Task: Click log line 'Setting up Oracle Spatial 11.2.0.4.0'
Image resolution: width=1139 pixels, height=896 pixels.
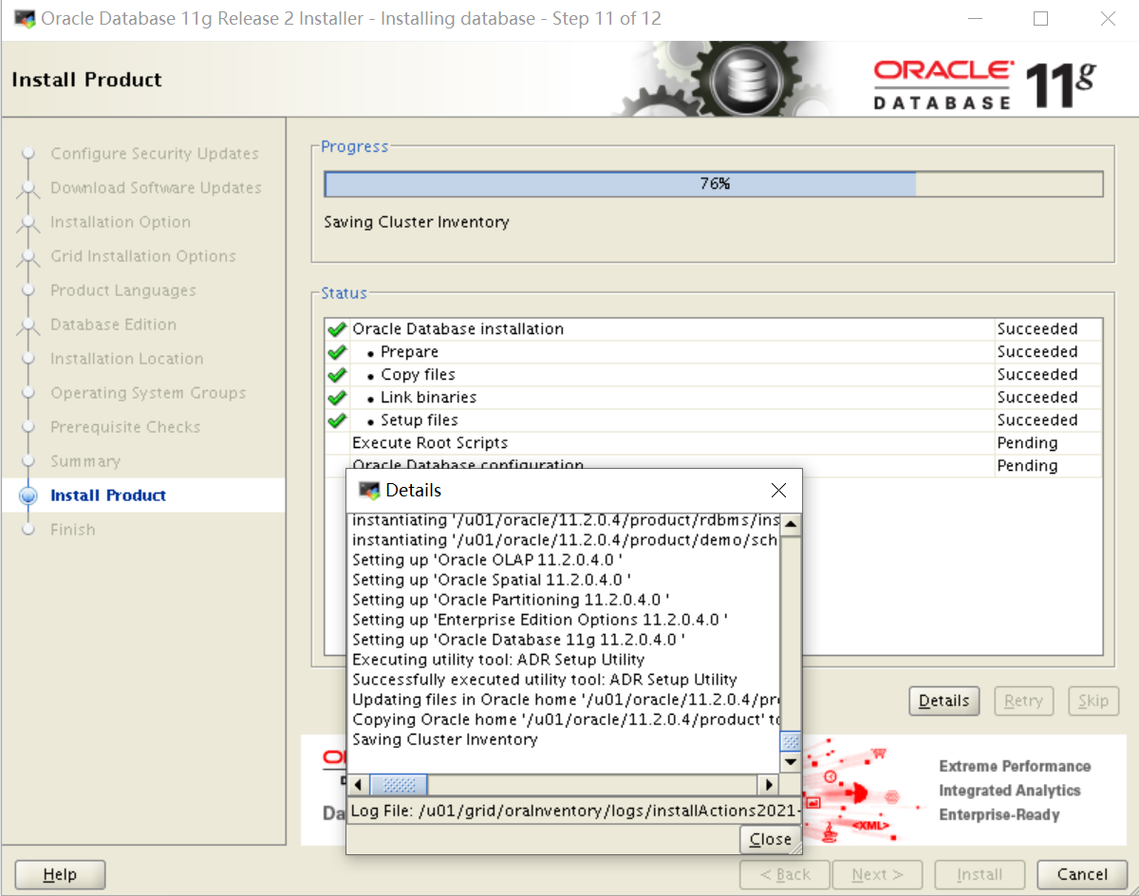Action: (492, 580)
